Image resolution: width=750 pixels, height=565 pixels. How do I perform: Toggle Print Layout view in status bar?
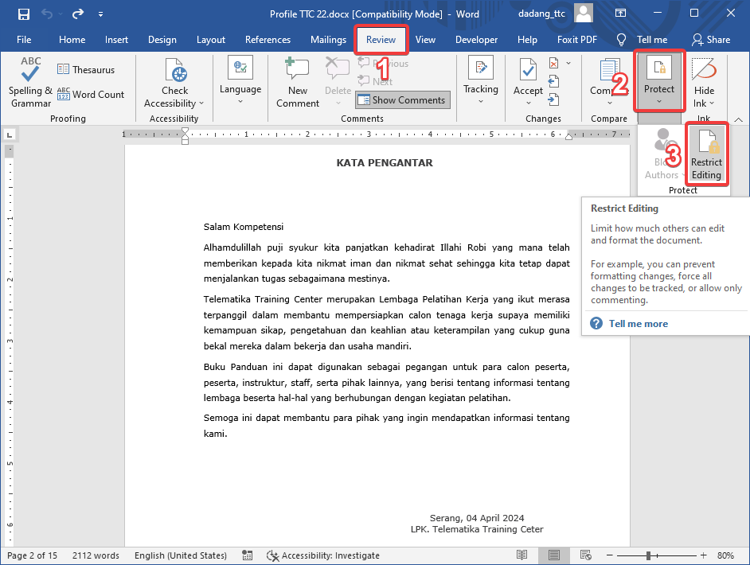click(x=554, y=555)
